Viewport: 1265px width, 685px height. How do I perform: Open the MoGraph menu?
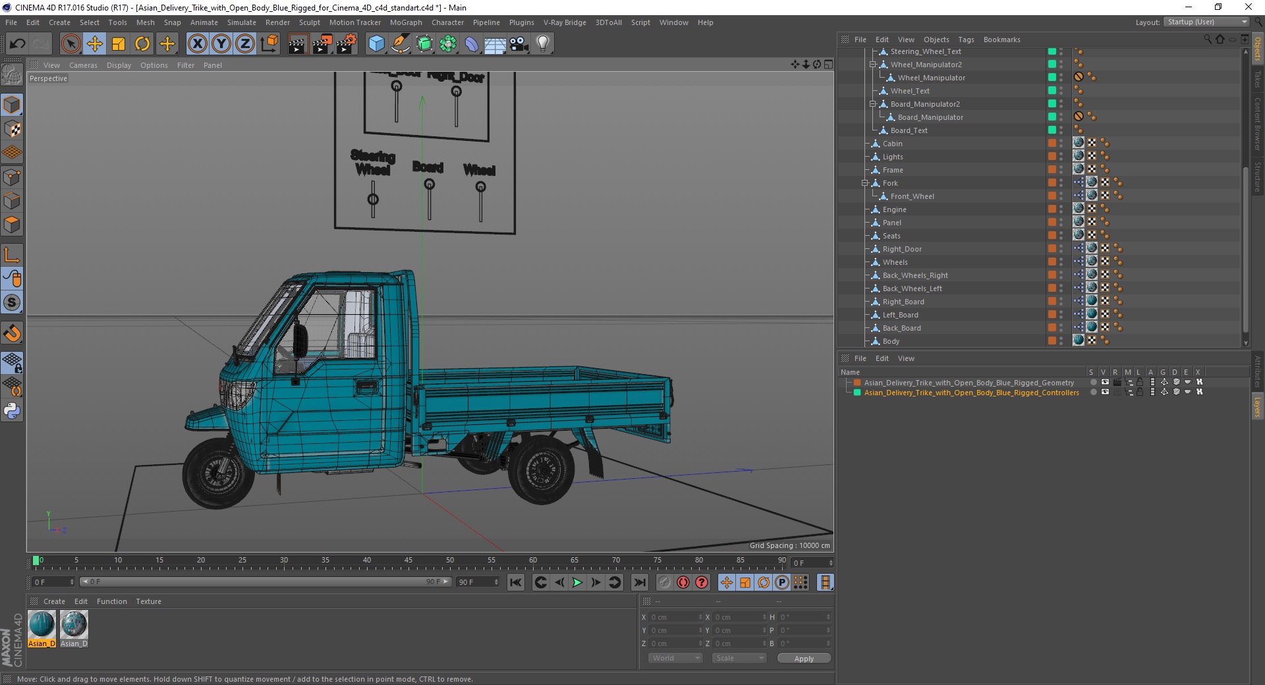[406, 22]
